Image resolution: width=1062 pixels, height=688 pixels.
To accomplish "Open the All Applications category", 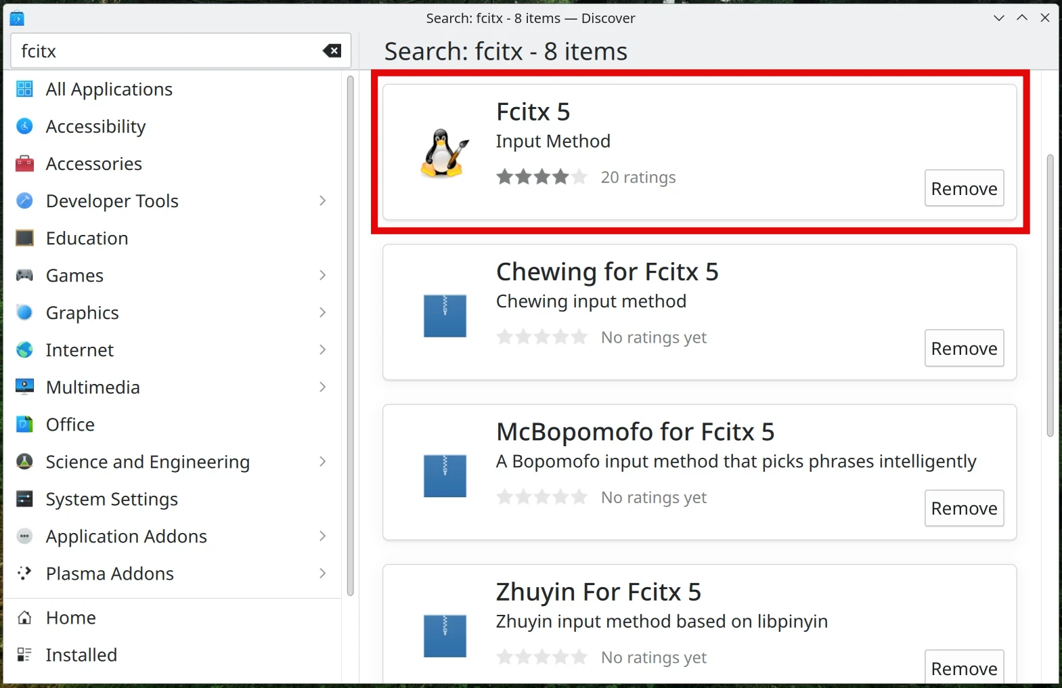I will 173,89.
